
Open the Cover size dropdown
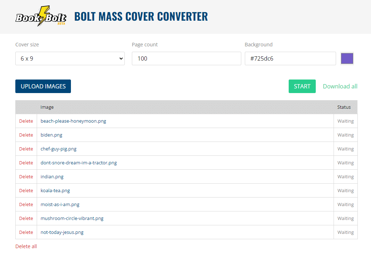tap(70, 58)
